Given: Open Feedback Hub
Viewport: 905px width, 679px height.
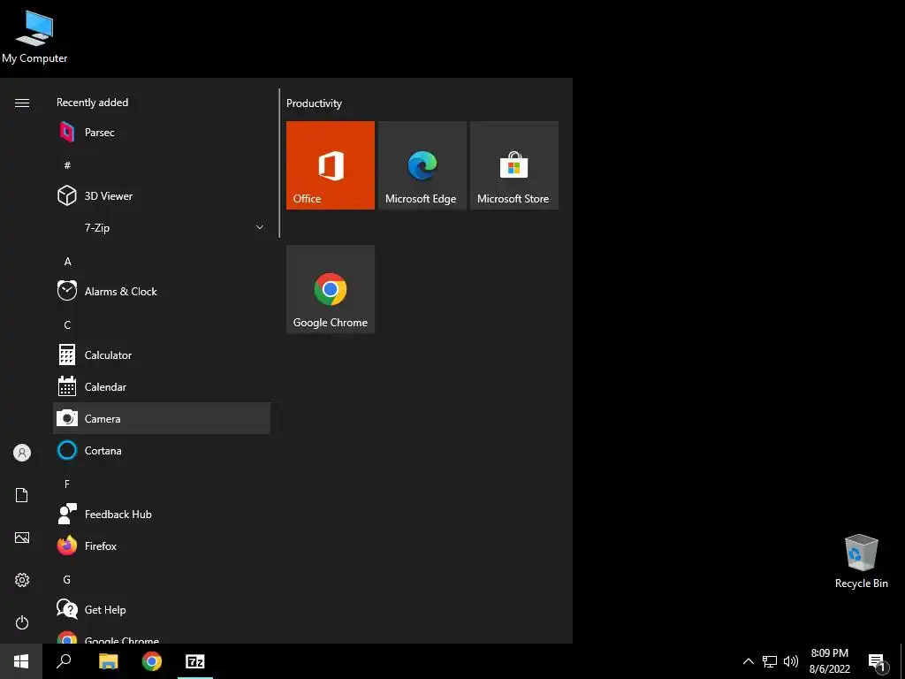Looking at the screenshot, I should tap(162, 514).
